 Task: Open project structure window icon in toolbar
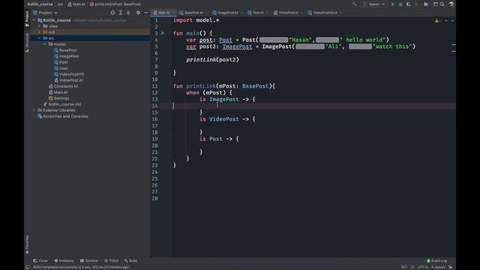[x=435, y=4]
